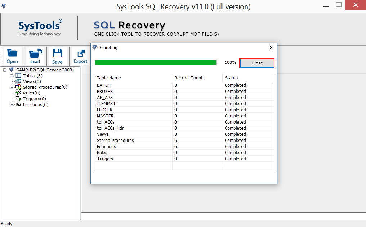Click the Close button in Exporting dialog
Image resolution: width=366 pixels, height=227 pixels.
click(257, 63)
